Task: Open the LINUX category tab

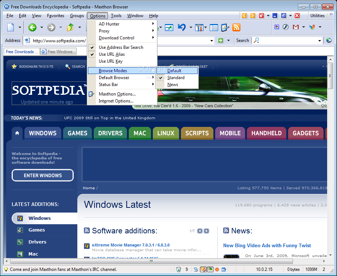Action: click(166, 133)
